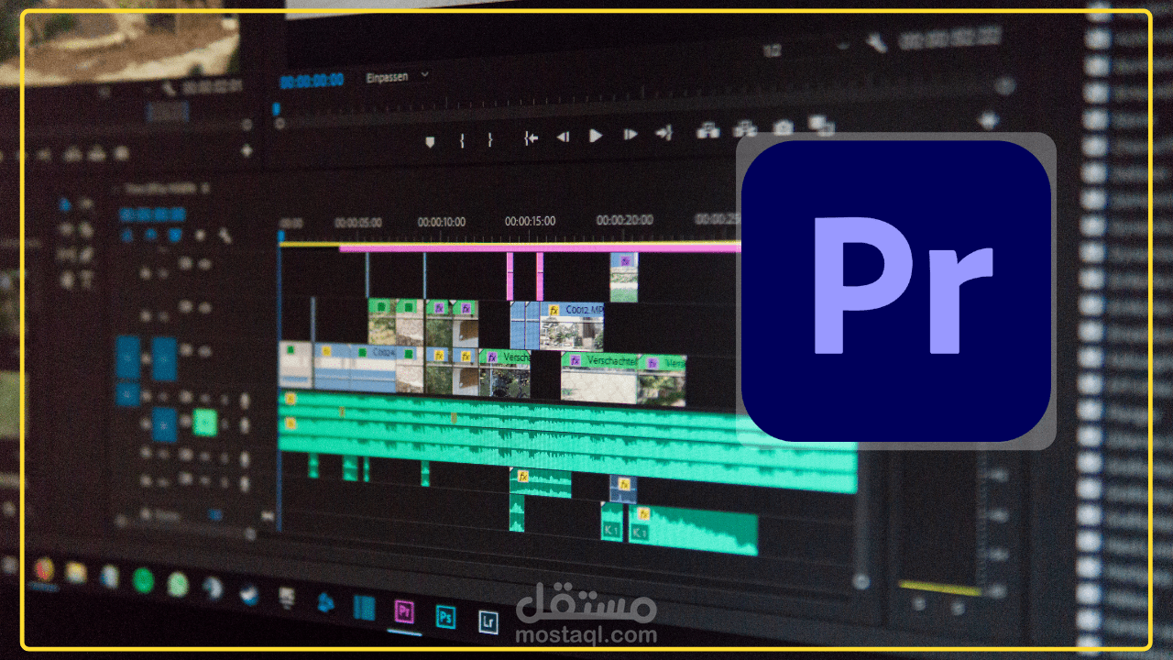Click the 00:00:05:00 mark on timeline ruler
Screen dimensions: 1173x660
coord(358,222)
